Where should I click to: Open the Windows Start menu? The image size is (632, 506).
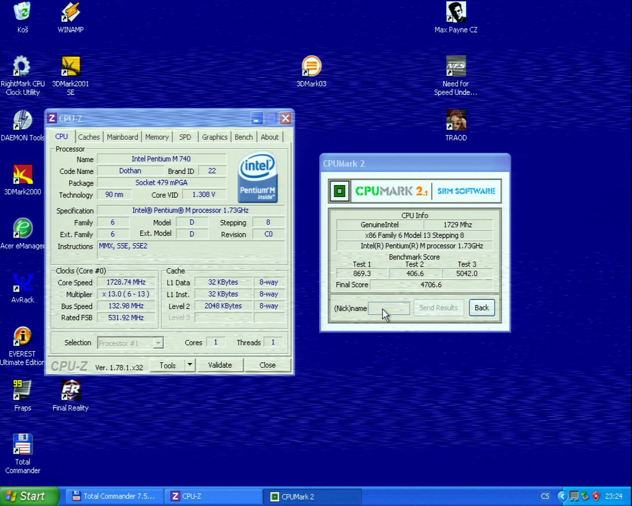30,496
